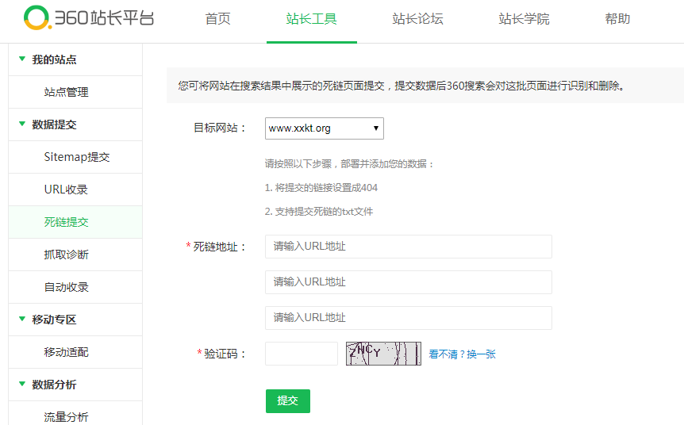Click the green 提交 button
This screenshot has width=684, height=425.
[288, 401]
